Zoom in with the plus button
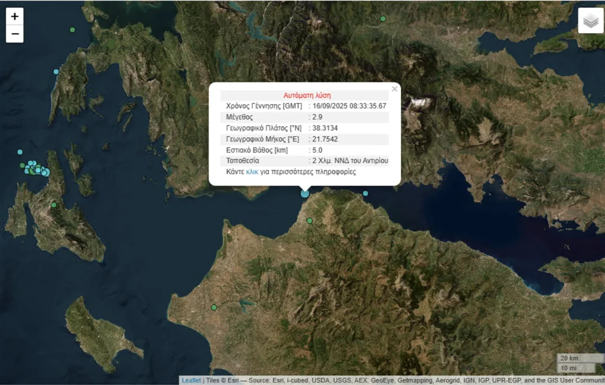605x385 pixels. click(15, 17)
